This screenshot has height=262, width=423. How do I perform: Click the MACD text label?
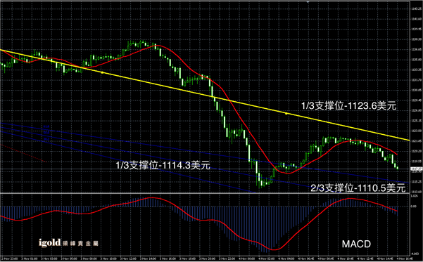click(356, 244)
